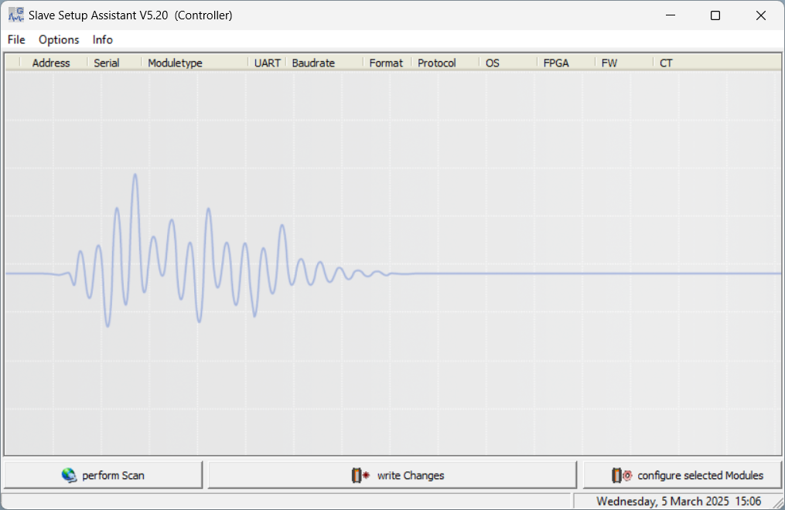Click the perform Scan button
The height and width of the screenshot is (510, 785).
click(x=103, y=475)
